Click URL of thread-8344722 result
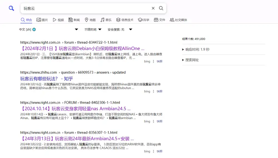278x158 pixels. coord(69,42)
